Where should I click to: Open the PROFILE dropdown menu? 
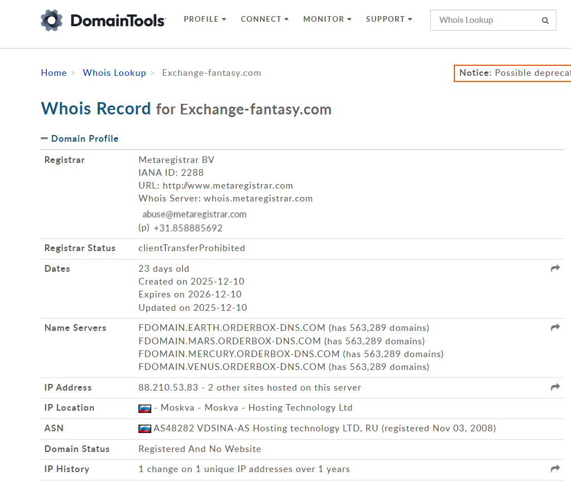coord(204,18)
